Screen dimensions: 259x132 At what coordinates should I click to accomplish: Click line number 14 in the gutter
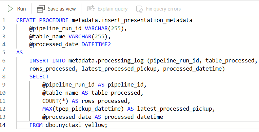pos(3,125)
